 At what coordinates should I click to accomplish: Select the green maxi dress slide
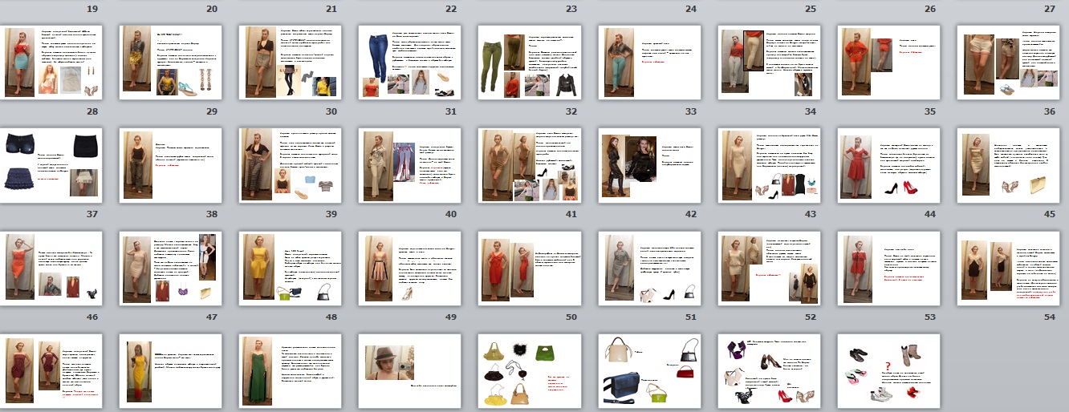pyautogui.click(x=290, y=371)
